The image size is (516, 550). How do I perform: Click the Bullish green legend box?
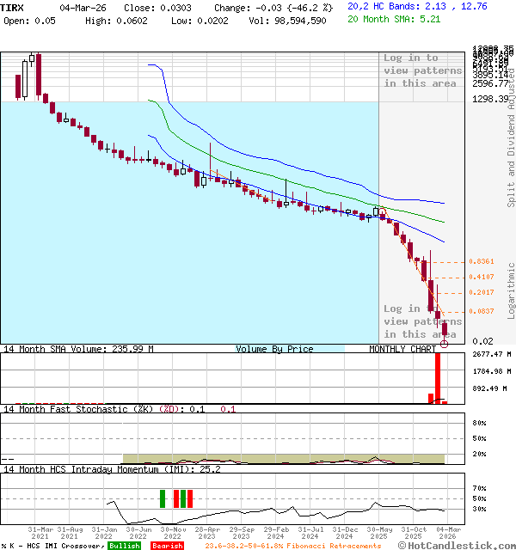coord(124,546)
